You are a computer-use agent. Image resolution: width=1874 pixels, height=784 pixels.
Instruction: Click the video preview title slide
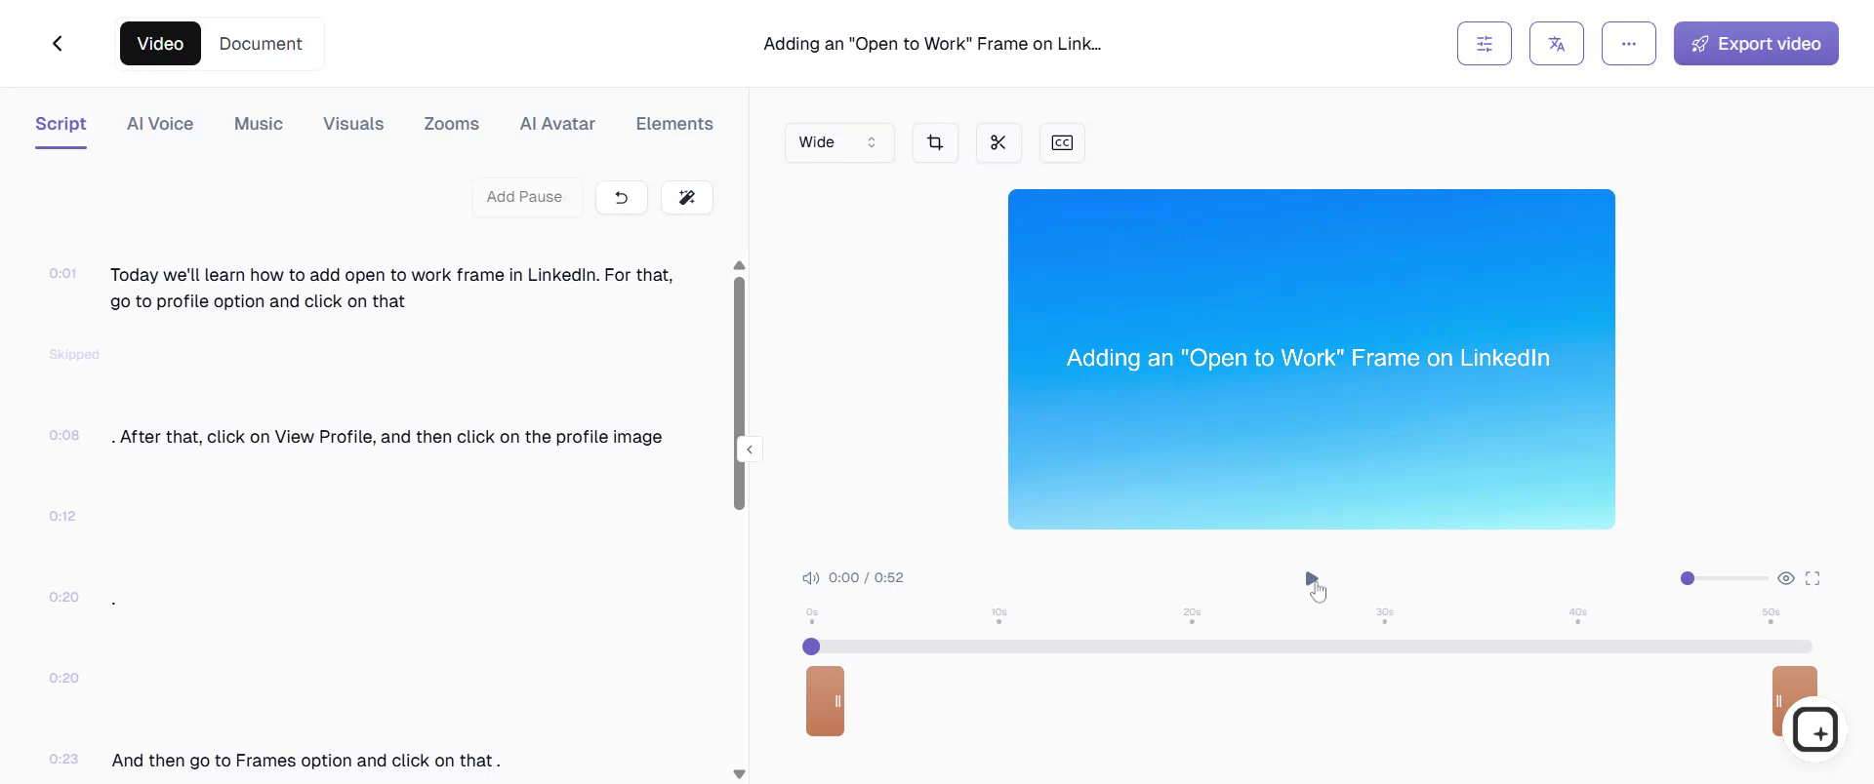click(x=1312, y=359)
